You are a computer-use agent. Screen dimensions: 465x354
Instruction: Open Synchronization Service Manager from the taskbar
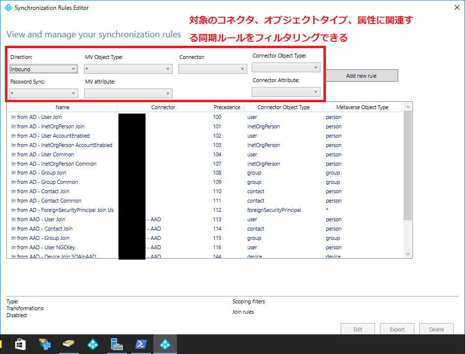(x=116, y=344)
